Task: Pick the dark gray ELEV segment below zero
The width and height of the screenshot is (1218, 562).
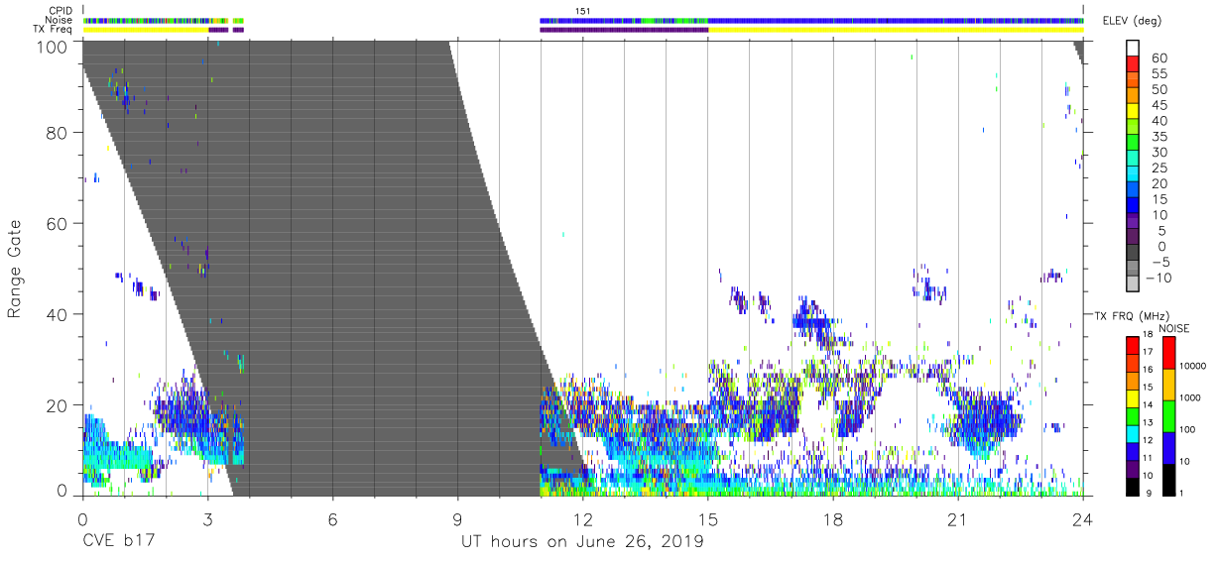Action: (x=1135, y=253)
